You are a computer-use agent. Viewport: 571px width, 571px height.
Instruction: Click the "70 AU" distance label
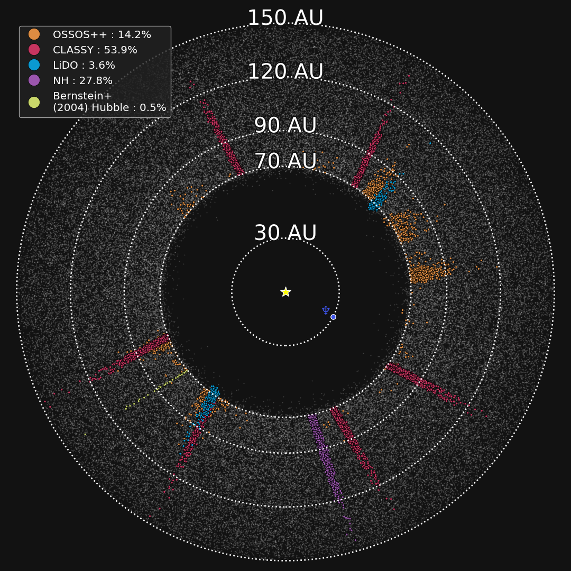285,161
